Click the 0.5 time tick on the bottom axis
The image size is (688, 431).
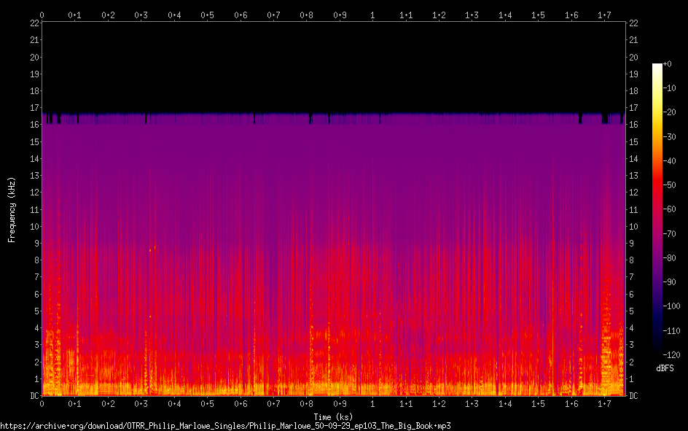(207, 403)
